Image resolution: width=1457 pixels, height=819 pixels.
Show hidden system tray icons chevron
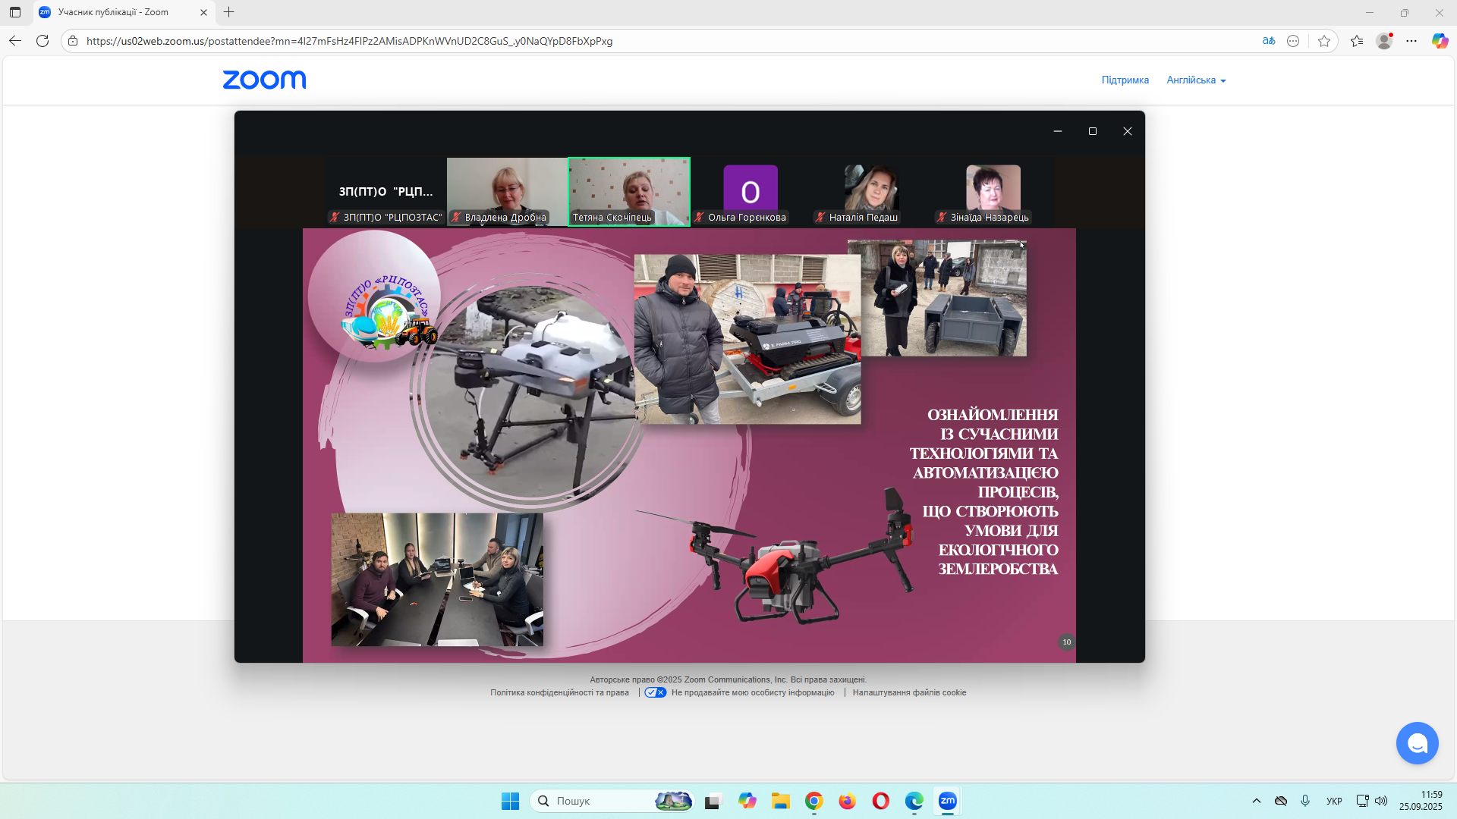1256,801
